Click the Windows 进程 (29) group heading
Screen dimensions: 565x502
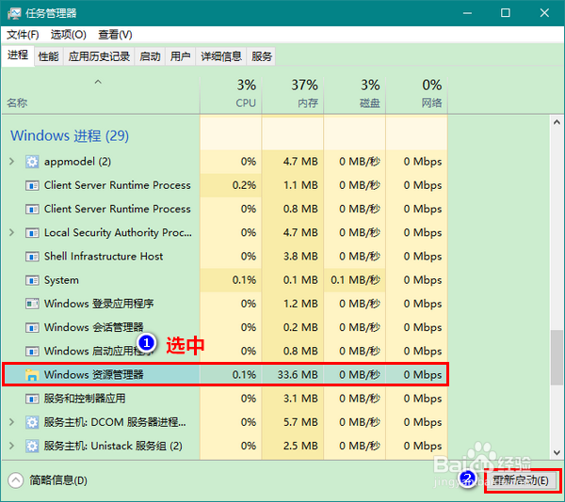coord(70,136)
